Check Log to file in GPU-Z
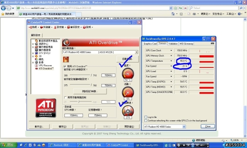Screen dimensions: 247x148 coord(146,117)
